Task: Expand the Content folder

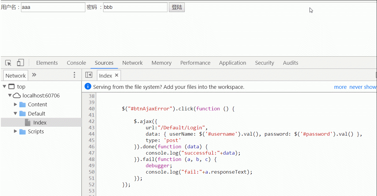Action: click(x=16, y=104)
